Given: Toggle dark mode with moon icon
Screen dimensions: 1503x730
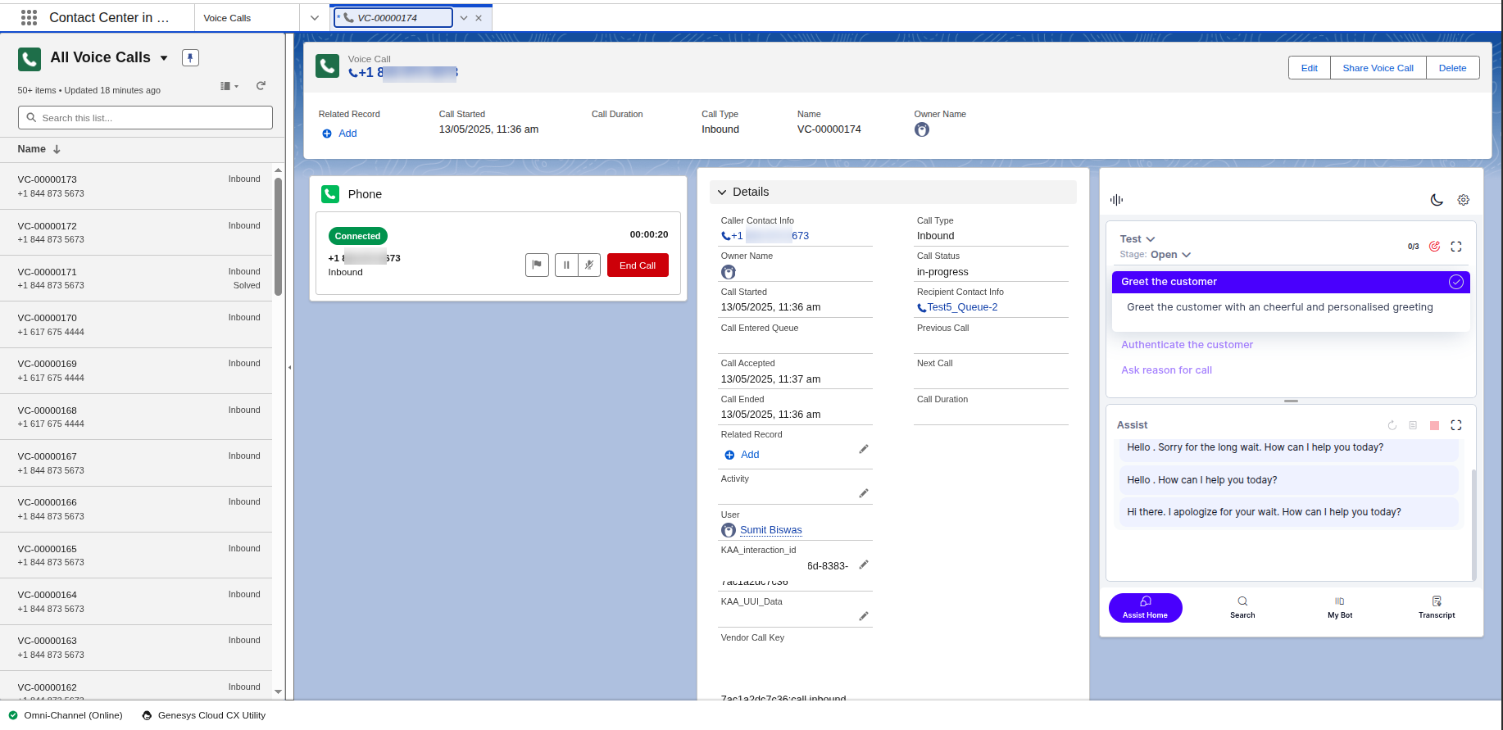Looking at the screenshot, I should point(1437,200).
